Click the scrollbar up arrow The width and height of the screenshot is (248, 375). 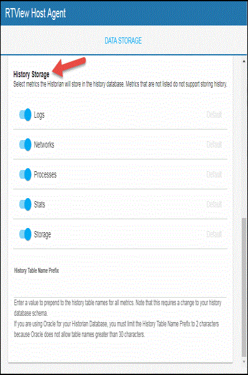[244, 61]
